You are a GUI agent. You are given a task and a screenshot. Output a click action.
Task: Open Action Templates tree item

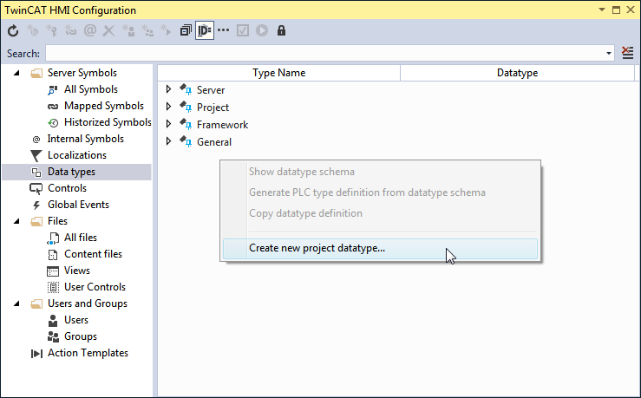click(88, 353)
